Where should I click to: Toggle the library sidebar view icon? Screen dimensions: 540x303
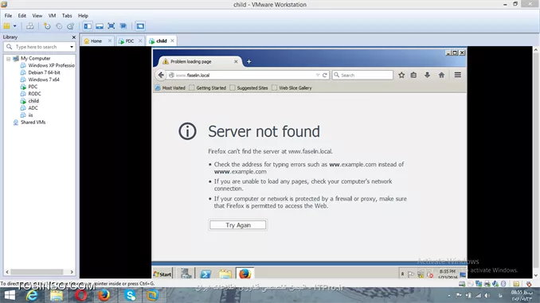point(88,25)
